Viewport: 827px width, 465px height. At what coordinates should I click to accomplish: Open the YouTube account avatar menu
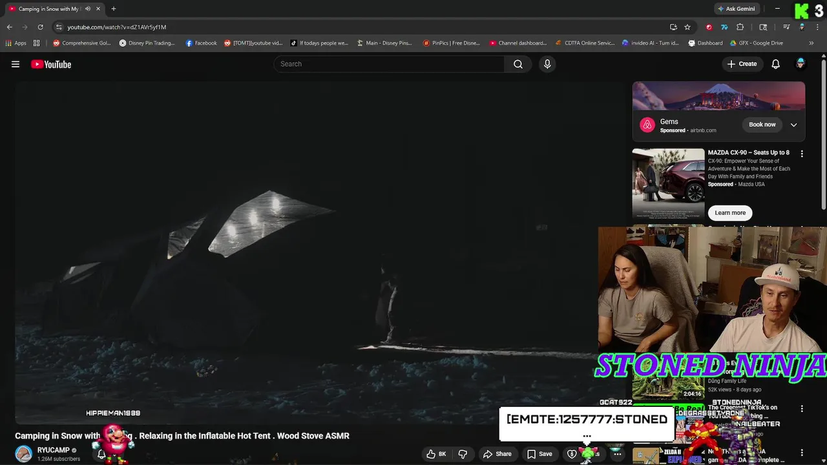pos(801,63)
